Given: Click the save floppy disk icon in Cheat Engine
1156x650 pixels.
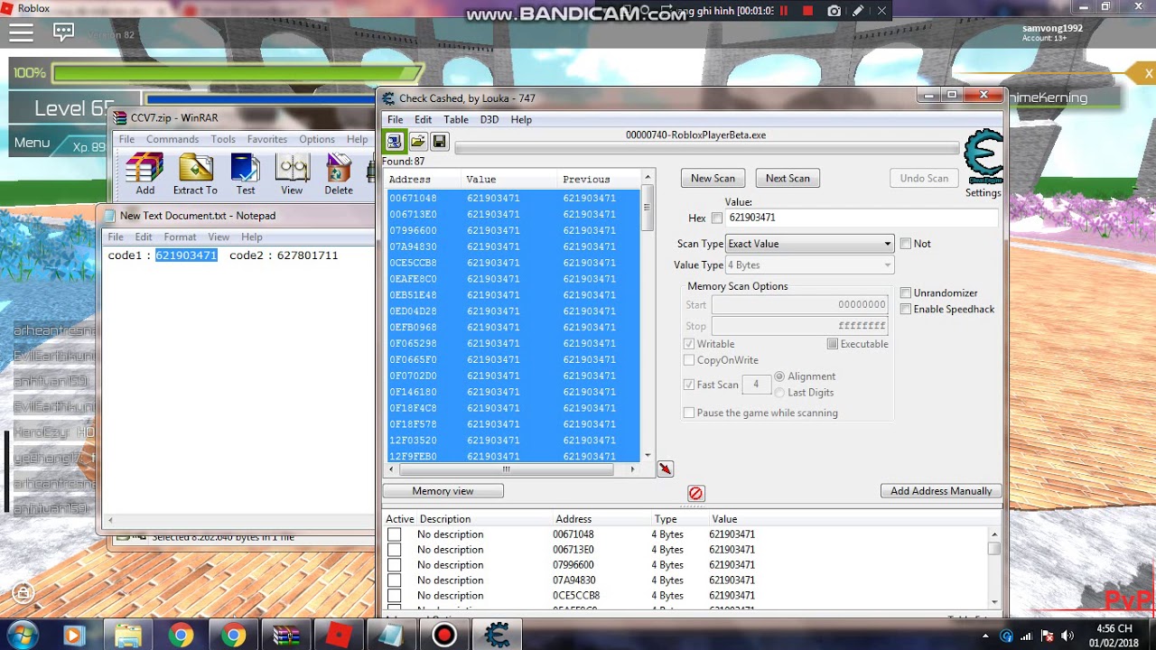Looking at the screenshot, I should pyautogui.click(x=440, y=142).
